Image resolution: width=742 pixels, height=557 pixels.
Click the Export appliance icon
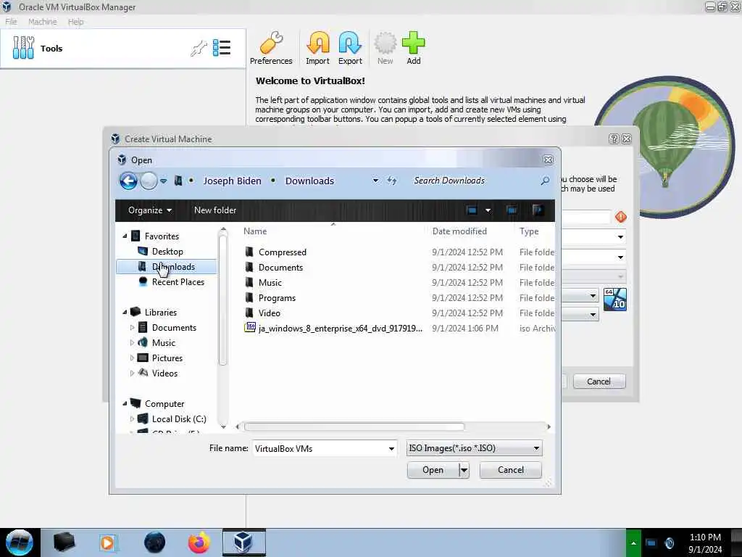[x=350, y=48]
